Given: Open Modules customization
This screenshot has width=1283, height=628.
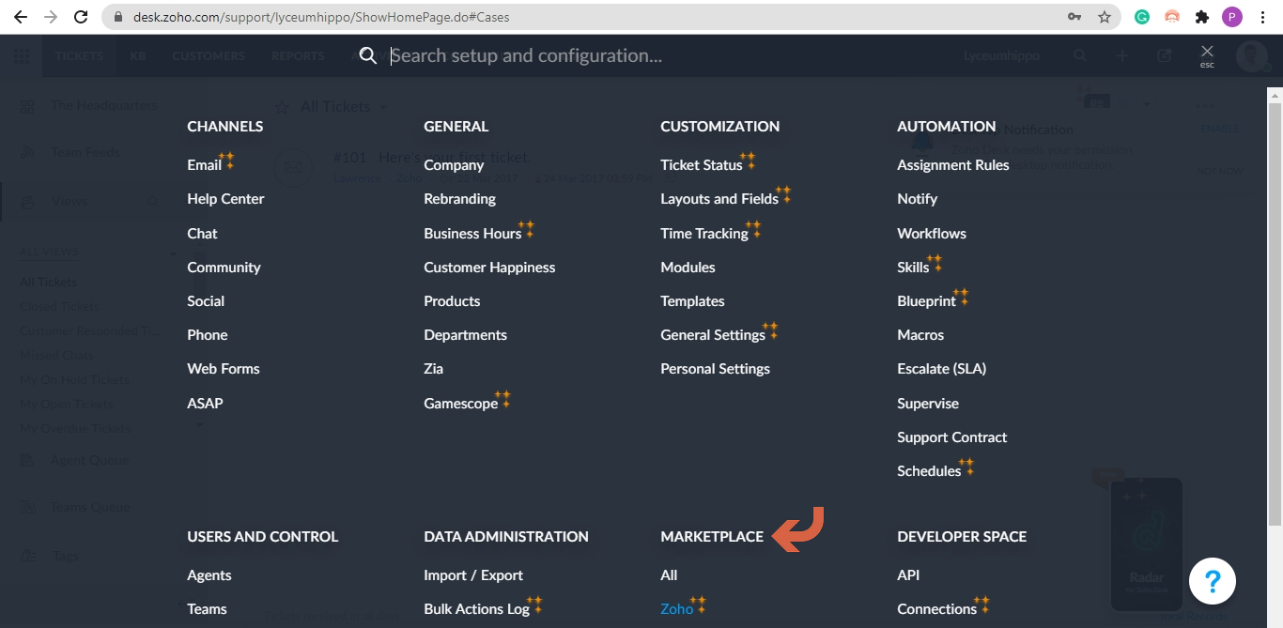Looking at the screenshot, I should tap(688, 267).
